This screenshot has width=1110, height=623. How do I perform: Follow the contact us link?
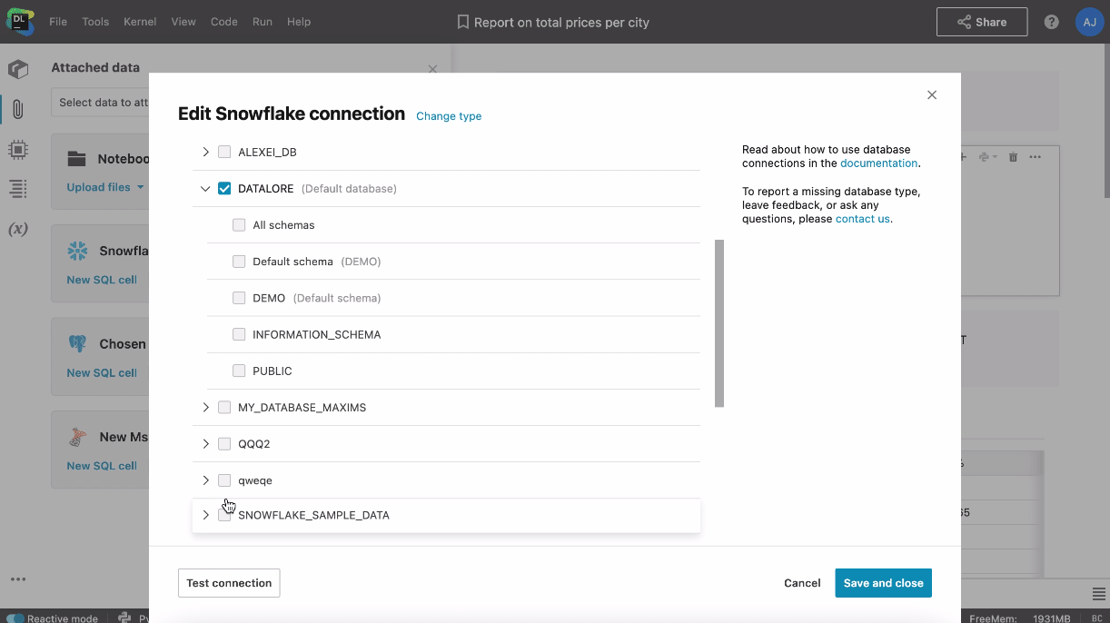click(863, 219)
